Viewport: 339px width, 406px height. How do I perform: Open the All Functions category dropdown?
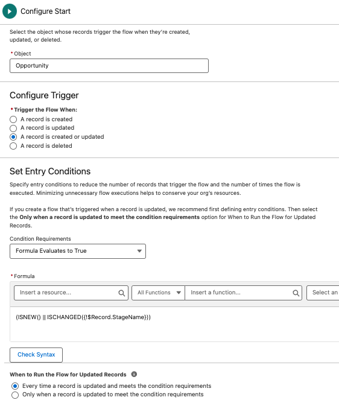(158, 293)
